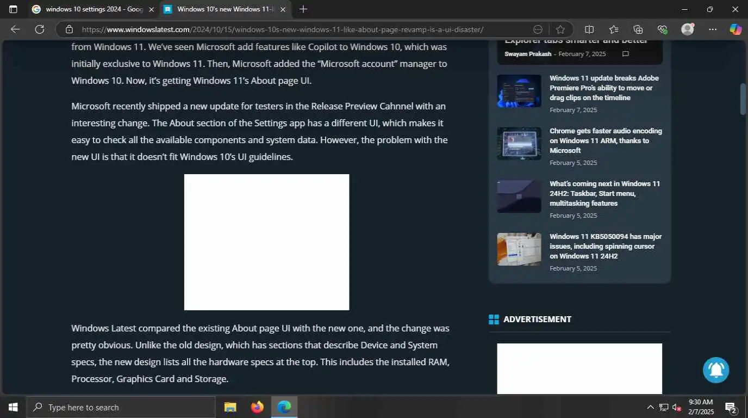748x418 pixels.
Task: Switch to the windows 10 settings 2024 Google tab
Action: pyautogui.click(x=93, y=9)
